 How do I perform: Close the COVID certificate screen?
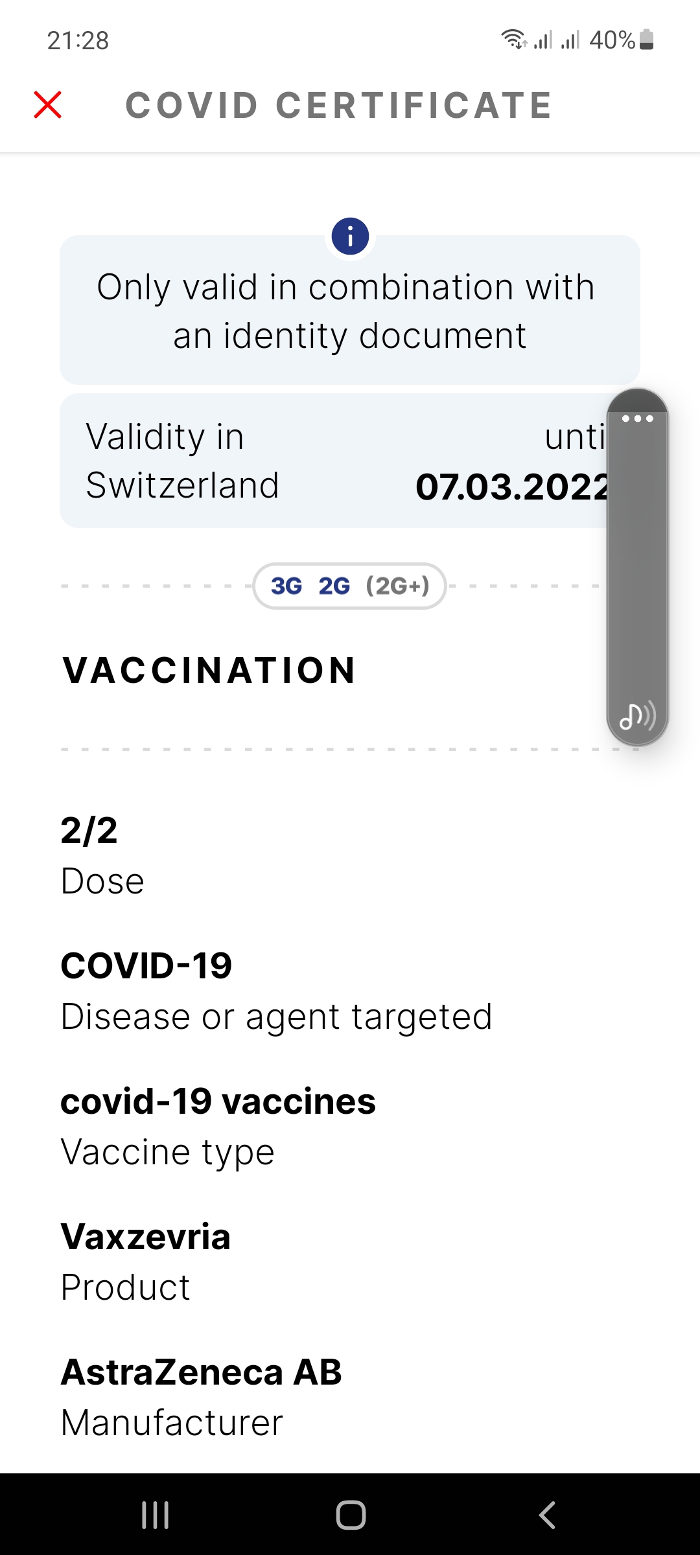pyautogui.click(x=47, y=105)
